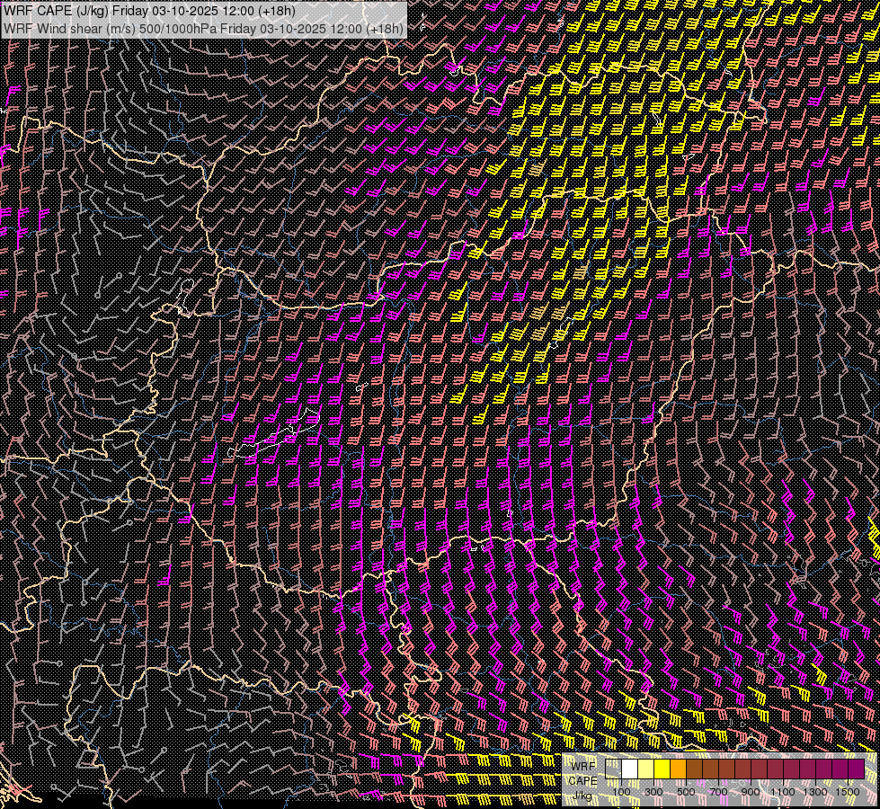Screen dimensions: 880x809
Task: Choose the bright yellow legend swatch
Action: (x=662, y=769)
